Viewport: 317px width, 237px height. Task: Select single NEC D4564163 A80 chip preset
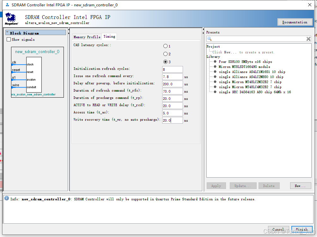point(255,92)
